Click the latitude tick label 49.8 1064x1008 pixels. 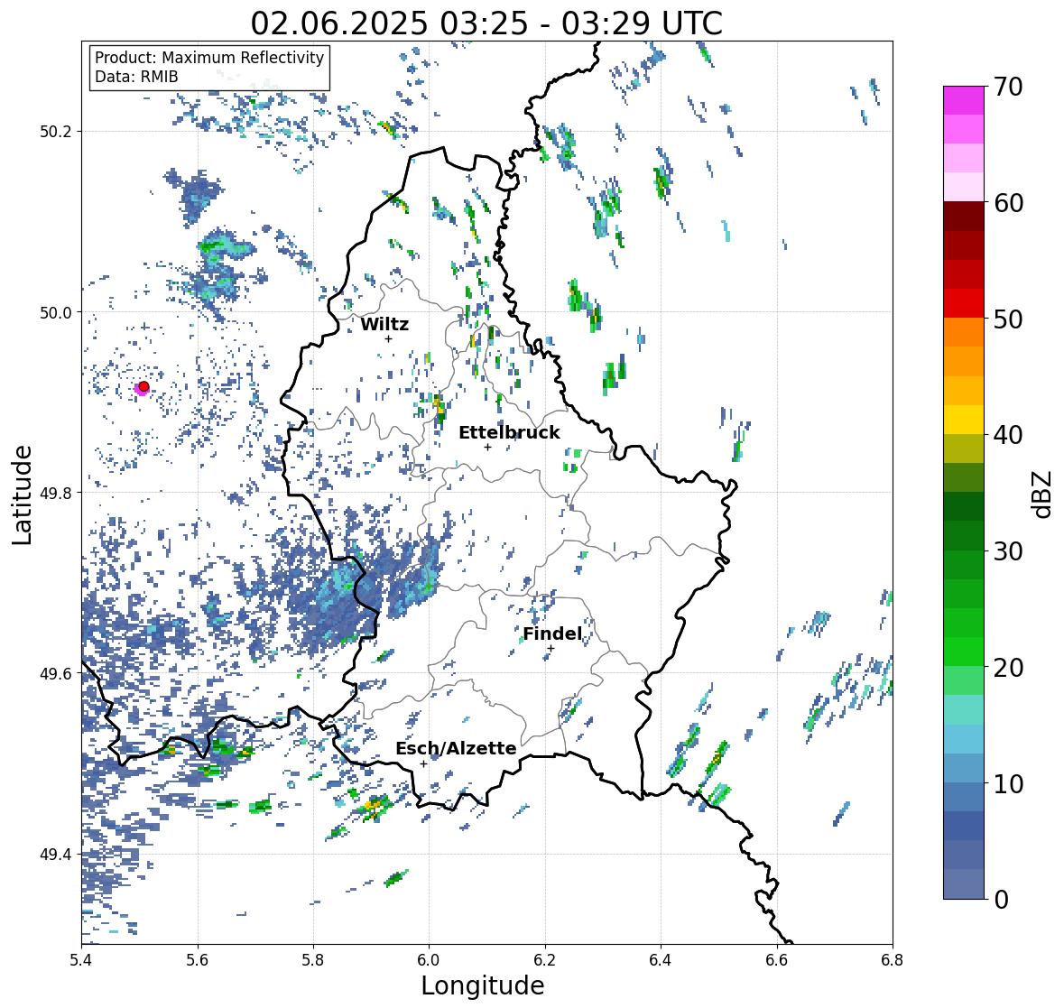tap(56, 493)
